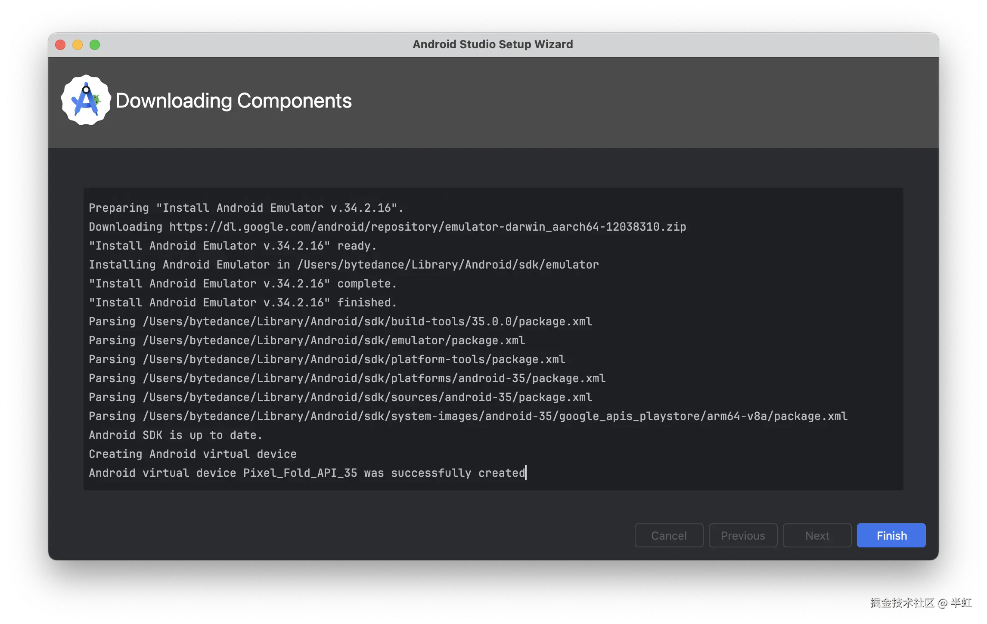Click the 'Installing Android Emulator in' line

344,265
